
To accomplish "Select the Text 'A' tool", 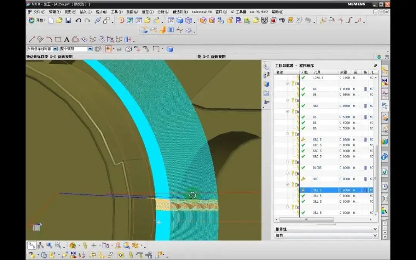I will [x=67, y=39].
